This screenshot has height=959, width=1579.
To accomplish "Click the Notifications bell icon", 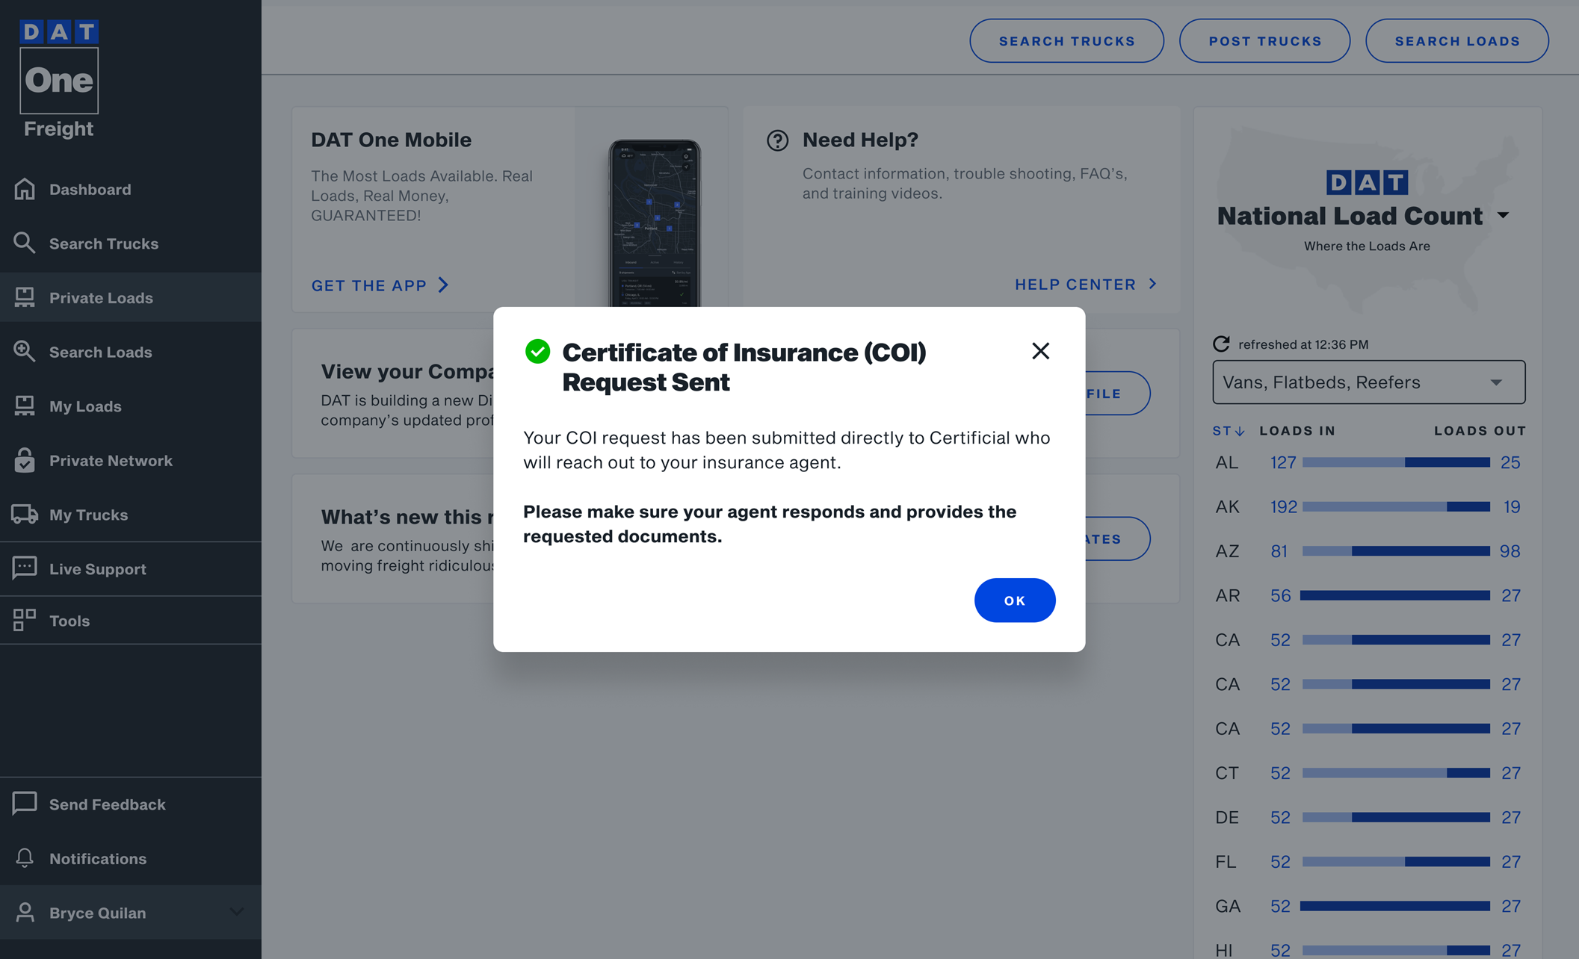I will (x=25, y=858).
